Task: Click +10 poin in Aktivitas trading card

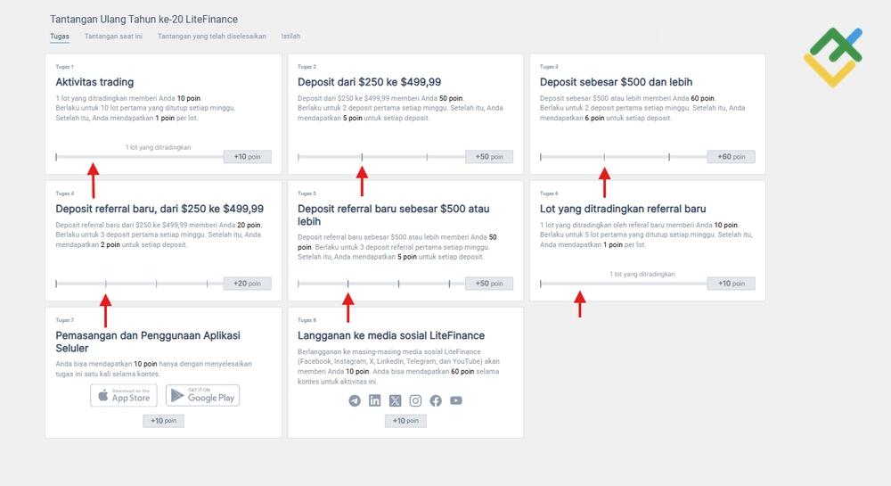Action: 247,157
